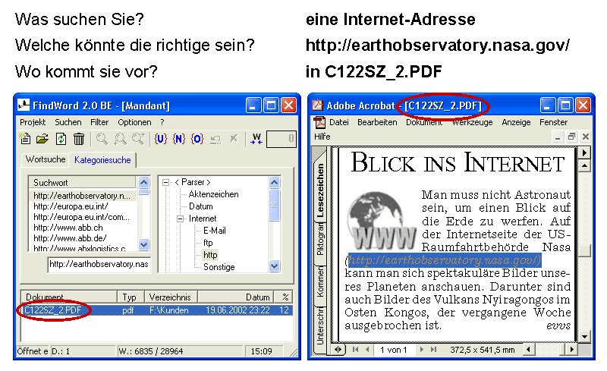Select Aktenzeichen in the Parser tree

point(213,194)
